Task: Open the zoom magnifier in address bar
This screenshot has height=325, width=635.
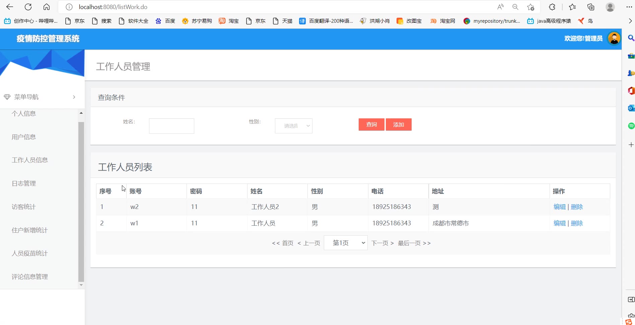Action: pyautogui.click(x=515, y=7)
